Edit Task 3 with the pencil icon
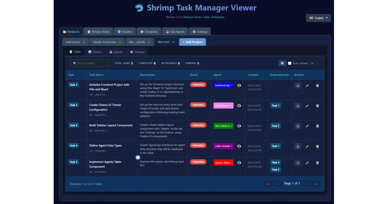The image size is (388, 204). [x=307, y=126]
